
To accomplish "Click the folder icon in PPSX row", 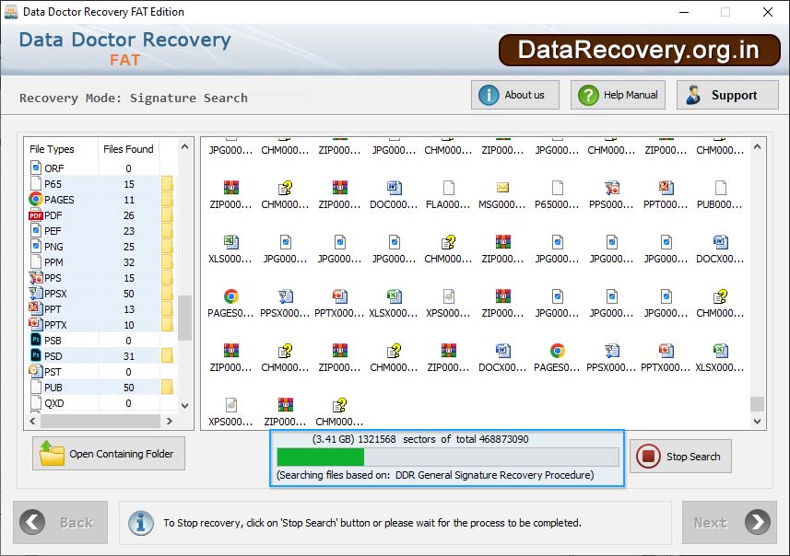I will [x=167, y=294].
